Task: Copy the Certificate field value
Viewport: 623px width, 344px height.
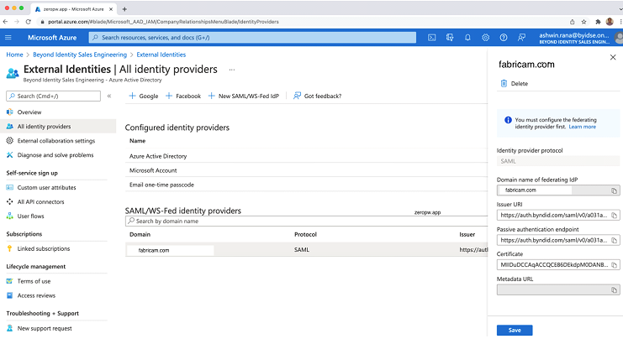Action: tap(615, 264)
